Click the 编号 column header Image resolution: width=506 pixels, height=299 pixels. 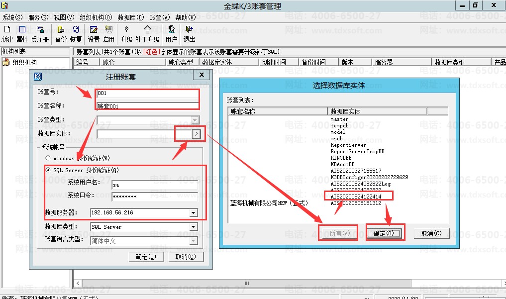(x=86, y=62)
